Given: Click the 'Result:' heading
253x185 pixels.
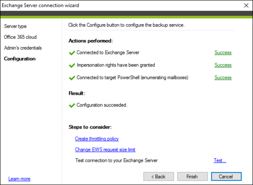Looking at the screenshot, I should click(x=77, y=93).
